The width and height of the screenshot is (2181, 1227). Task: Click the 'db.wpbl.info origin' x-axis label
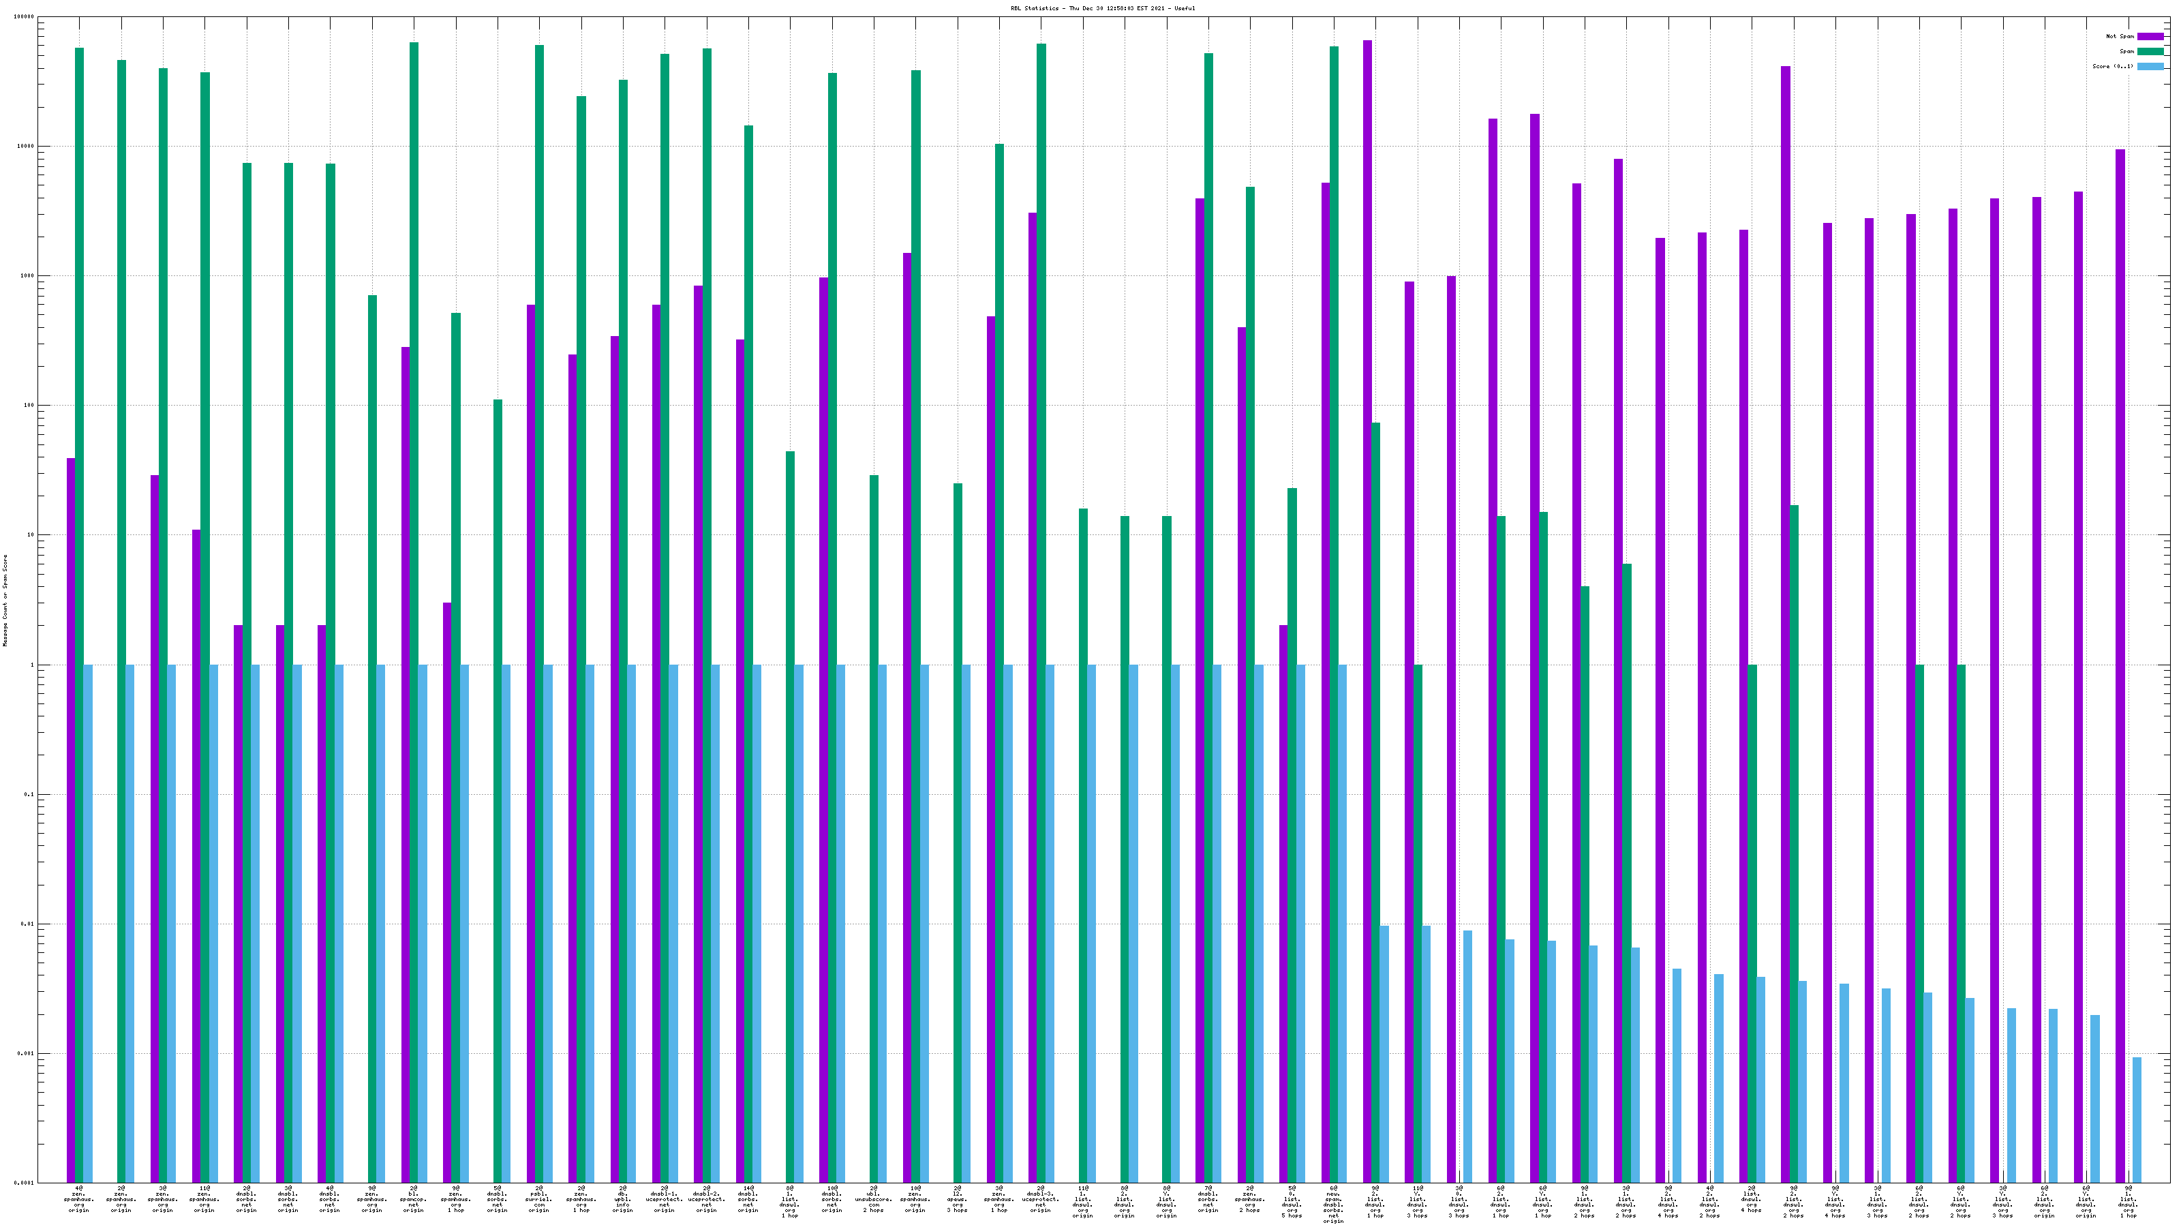click(x=622, y=1199)
